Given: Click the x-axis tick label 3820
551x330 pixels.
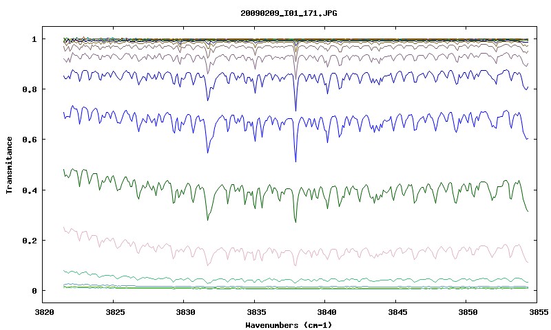Looking at the screenshot, I should (x=44, y=312).
